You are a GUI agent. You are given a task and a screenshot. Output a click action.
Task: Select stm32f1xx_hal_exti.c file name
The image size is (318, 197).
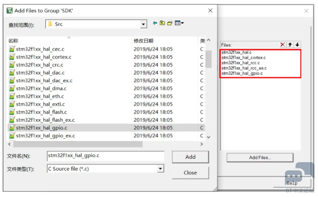[x=40, y=104]
